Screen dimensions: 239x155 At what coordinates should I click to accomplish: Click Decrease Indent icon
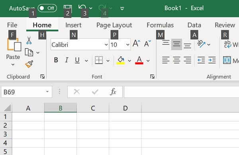coord(201,60)
